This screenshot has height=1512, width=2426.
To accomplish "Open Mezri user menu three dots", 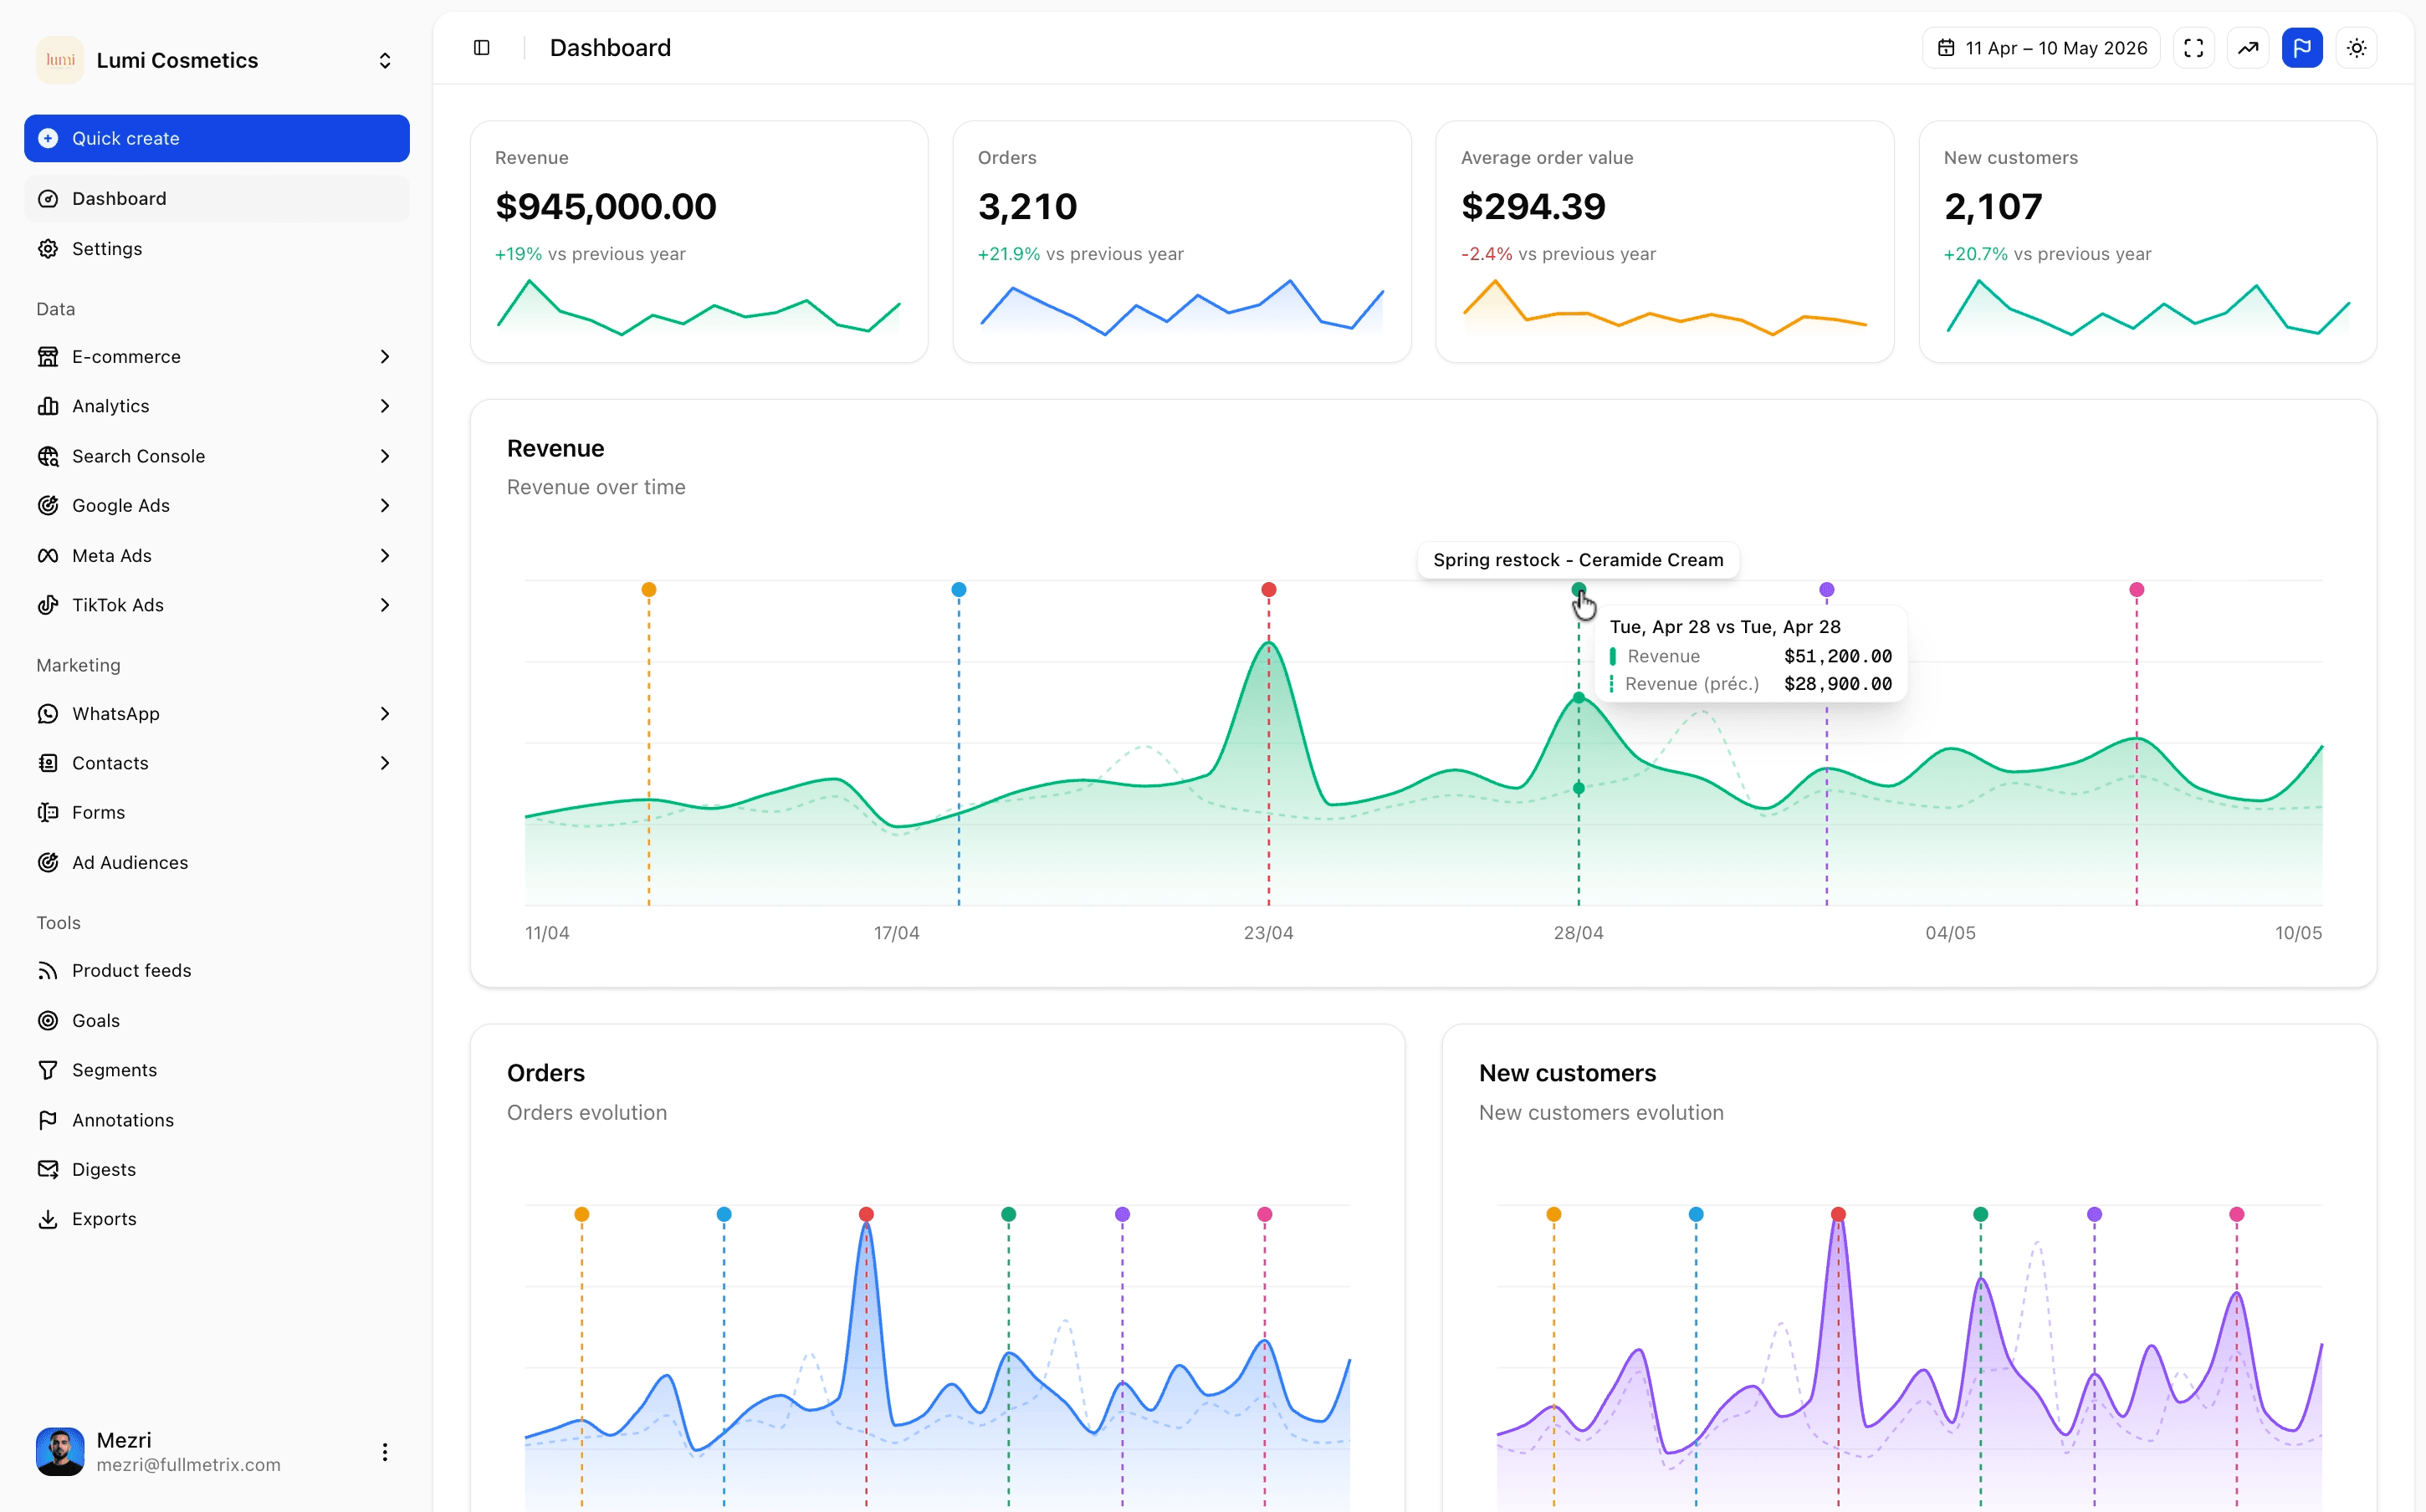I will pyautogui.click(x=385, y=1452).
